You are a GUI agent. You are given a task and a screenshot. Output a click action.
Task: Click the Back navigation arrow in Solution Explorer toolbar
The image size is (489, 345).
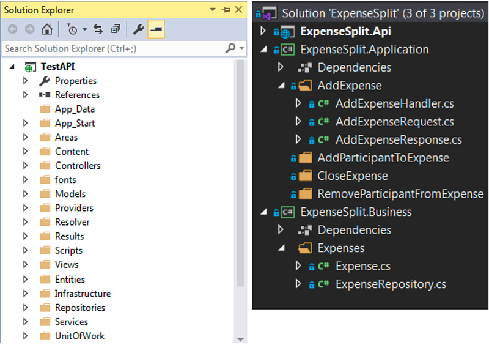(12, 29)
